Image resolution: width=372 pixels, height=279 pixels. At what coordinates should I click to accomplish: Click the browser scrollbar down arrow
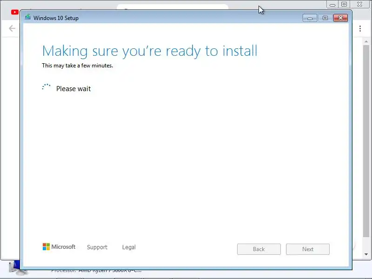(366, 254)
